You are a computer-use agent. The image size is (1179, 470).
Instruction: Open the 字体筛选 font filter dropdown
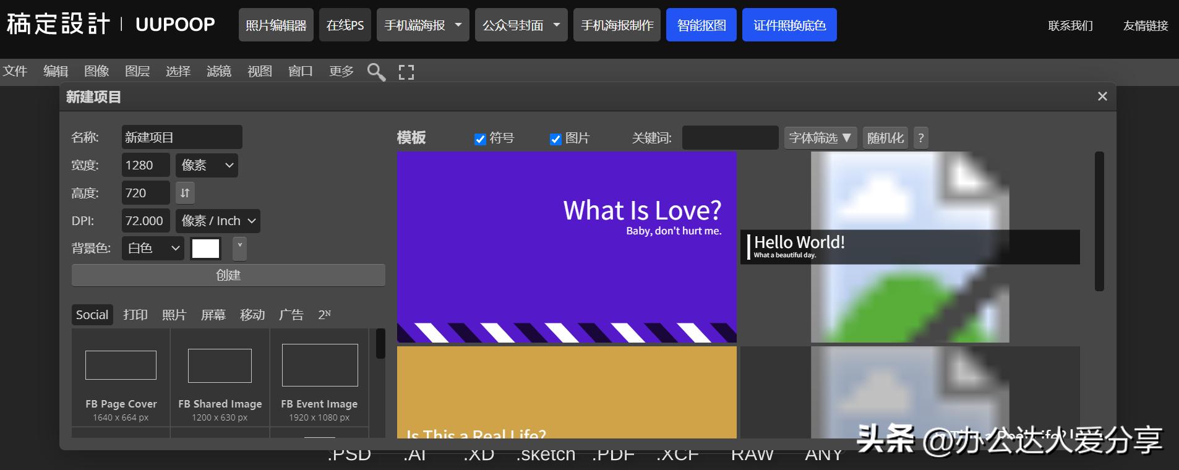coord(820,138)
